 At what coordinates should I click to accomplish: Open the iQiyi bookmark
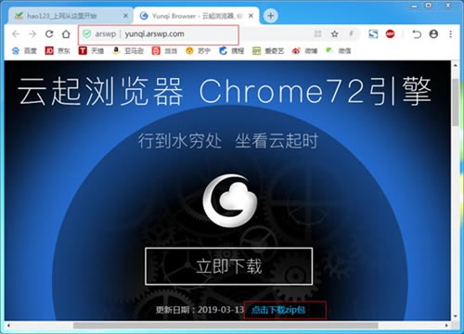coord(268,51)
